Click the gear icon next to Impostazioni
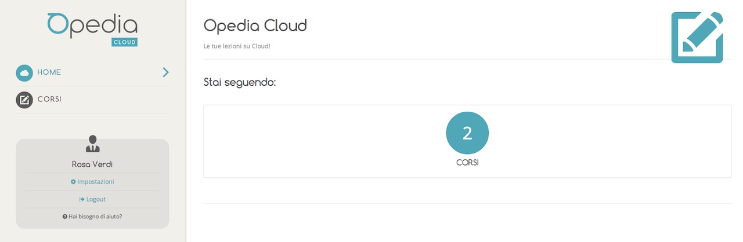 click(x=73, y=182)
